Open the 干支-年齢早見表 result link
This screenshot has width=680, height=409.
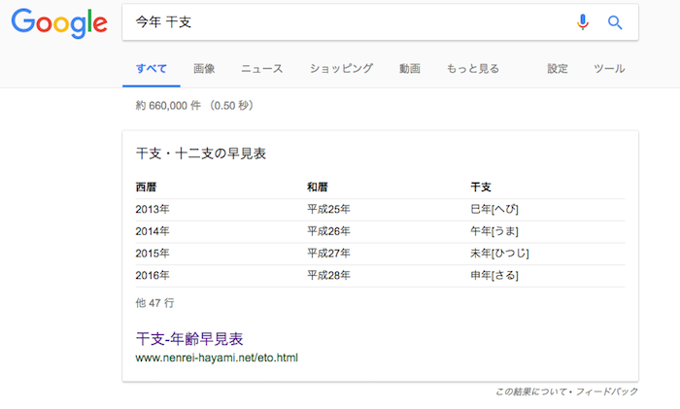pyautogui.click(x=189, y=338)
